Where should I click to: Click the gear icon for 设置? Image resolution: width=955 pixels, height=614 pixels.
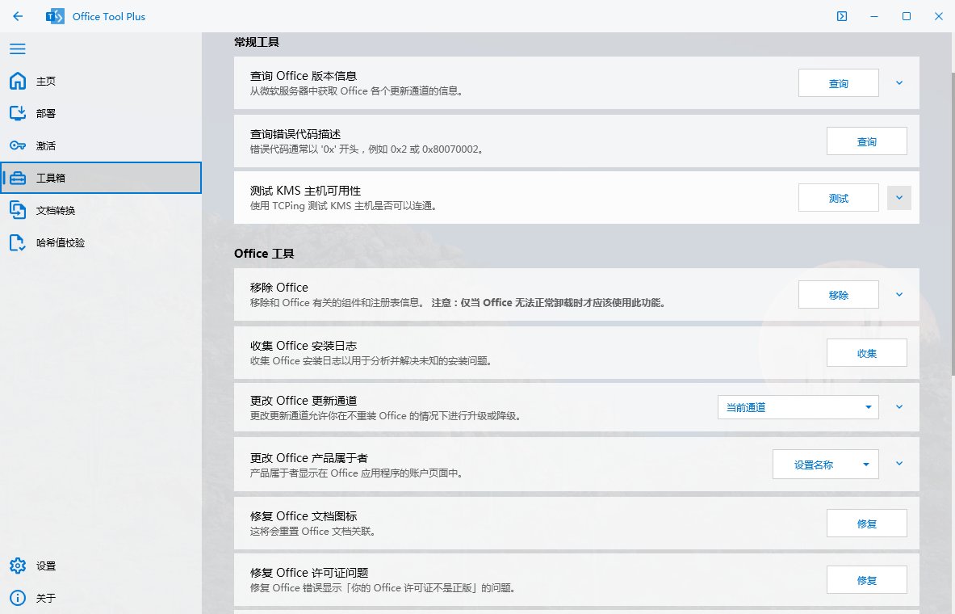coord(18,566)
